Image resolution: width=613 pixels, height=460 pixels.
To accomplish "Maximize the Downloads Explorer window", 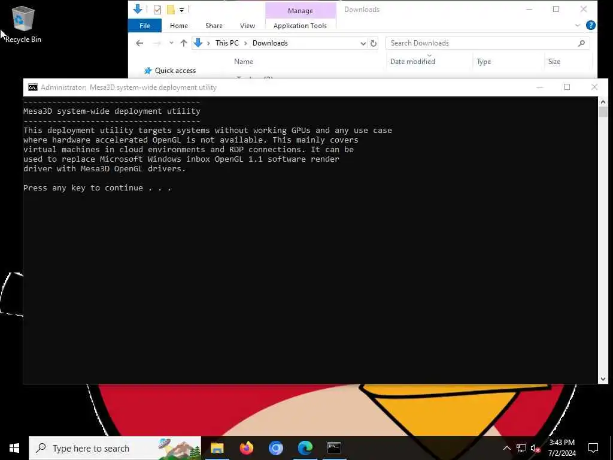I will [556, 10].
